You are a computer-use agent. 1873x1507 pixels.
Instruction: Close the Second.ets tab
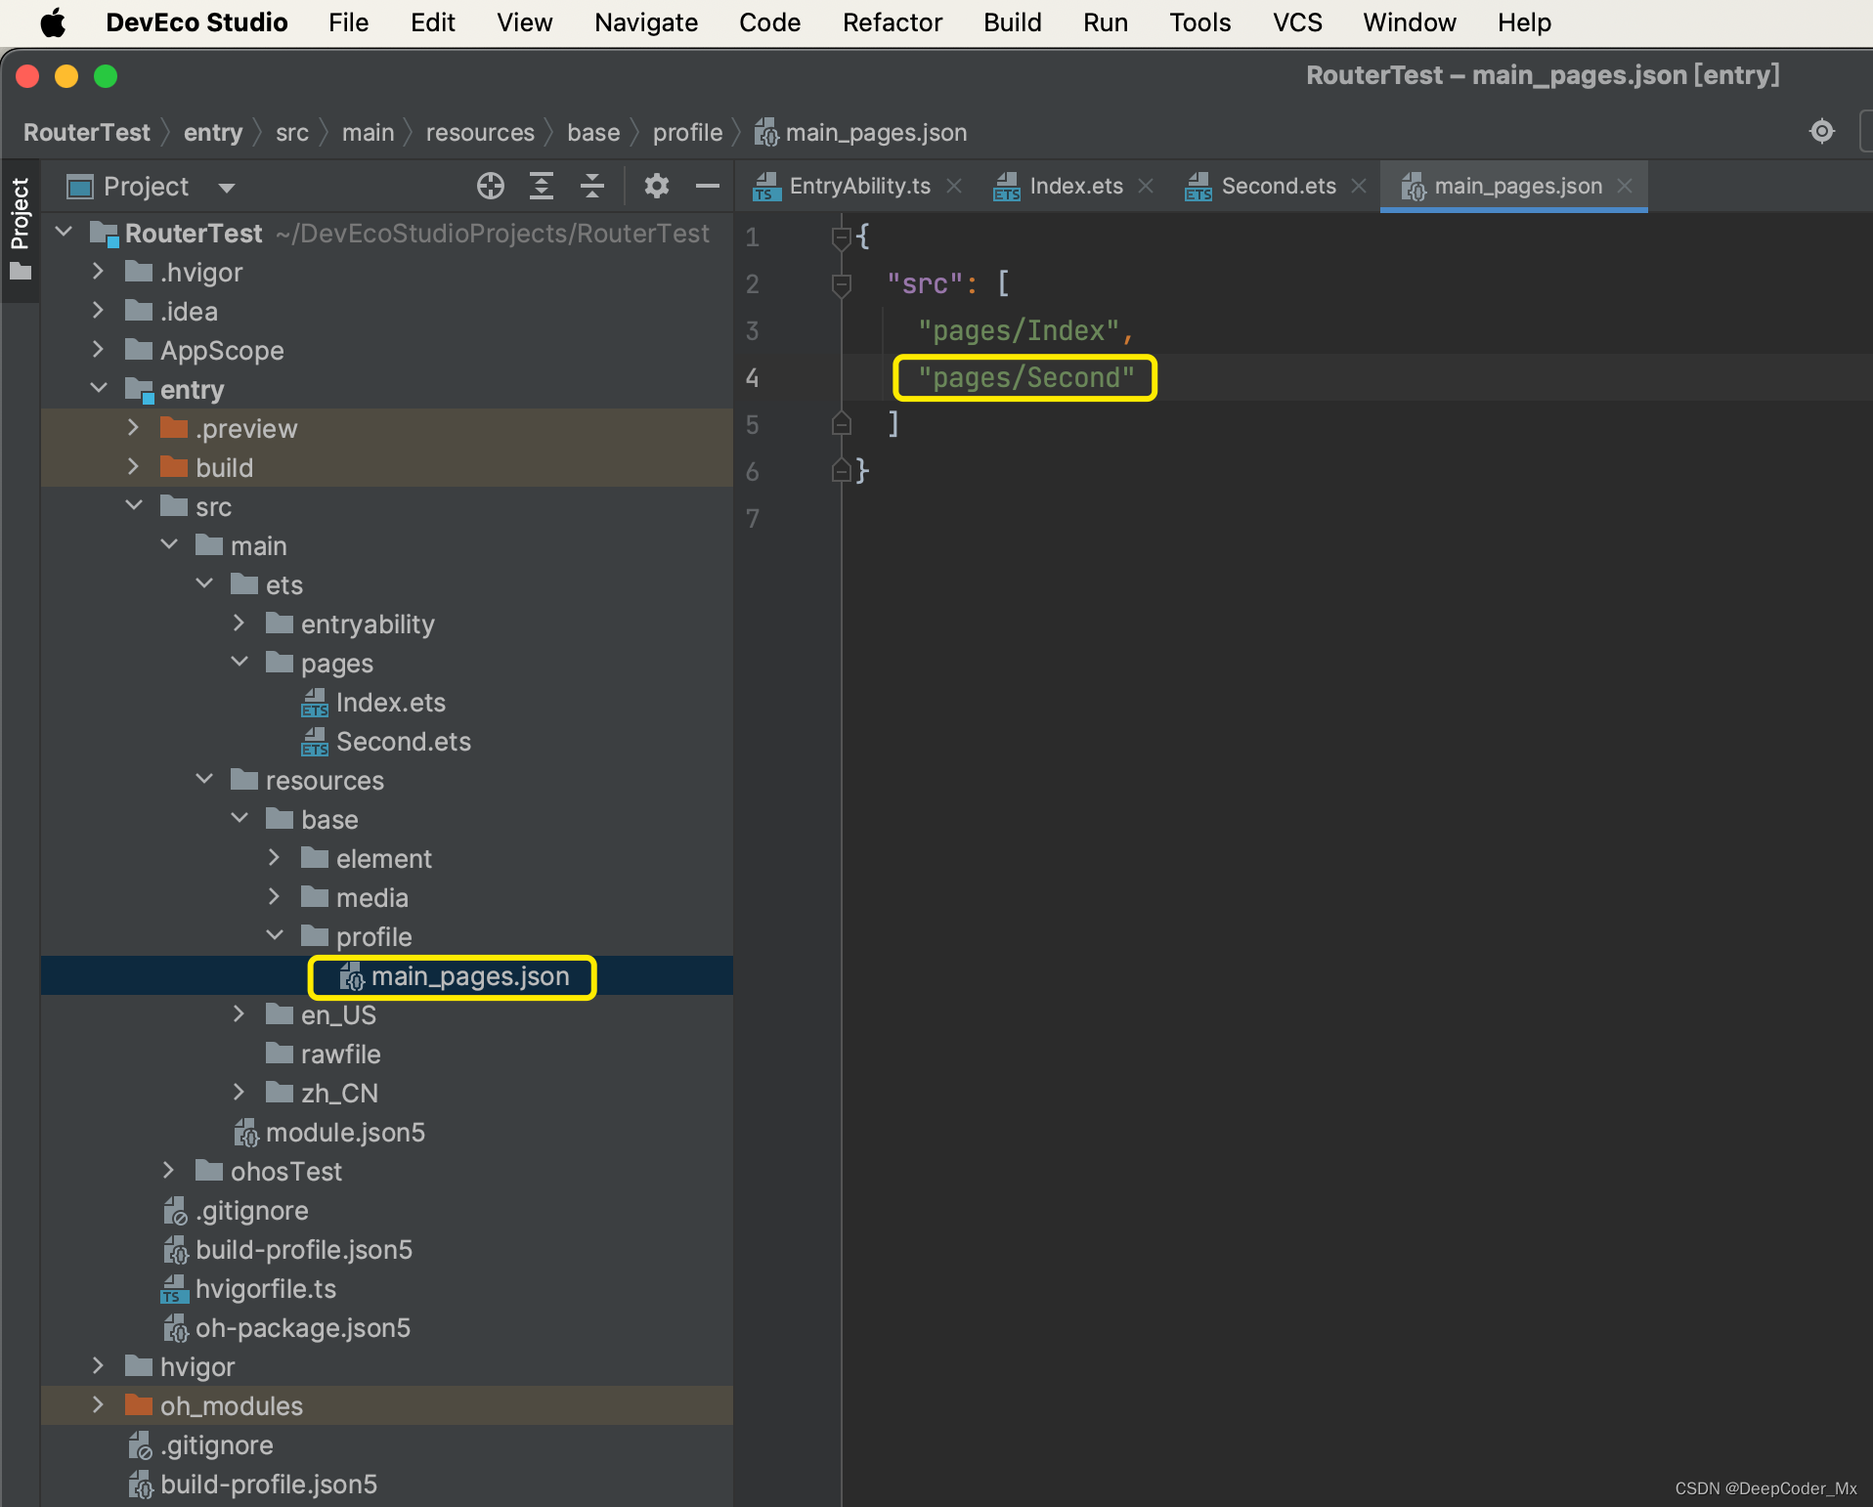coord(1359,186)
